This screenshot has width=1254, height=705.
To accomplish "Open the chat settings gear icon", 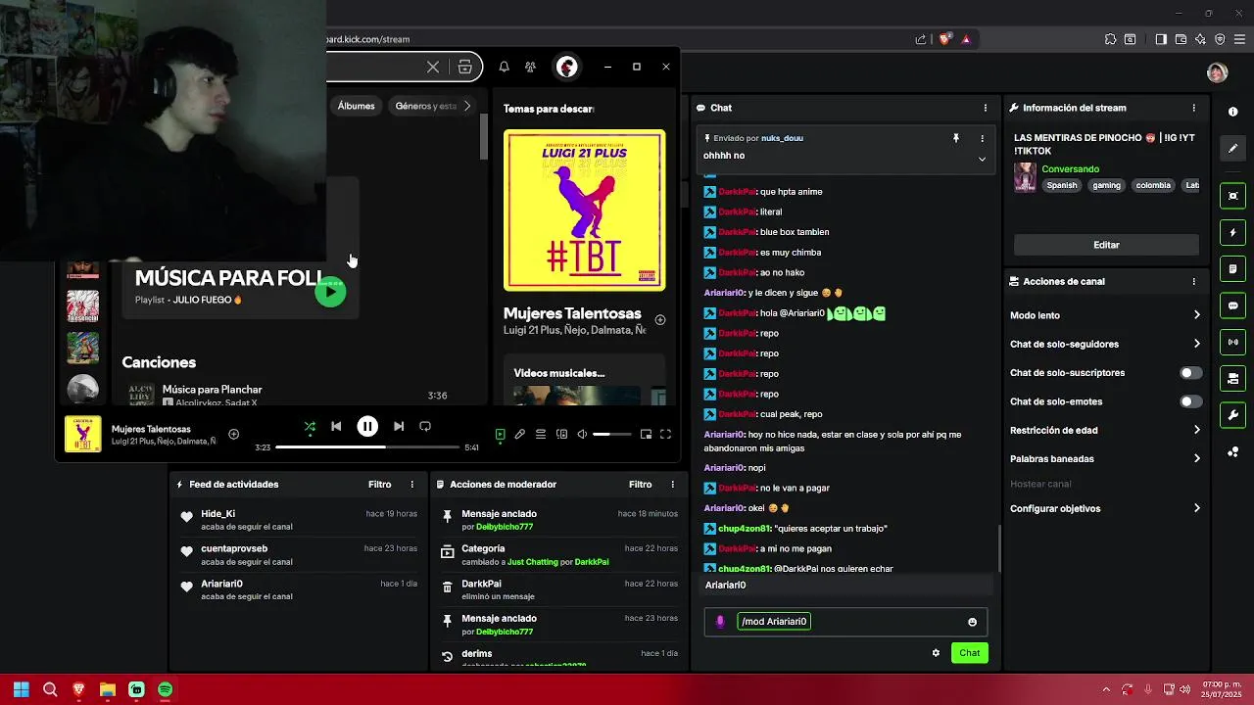I will (x=936, y=653).
